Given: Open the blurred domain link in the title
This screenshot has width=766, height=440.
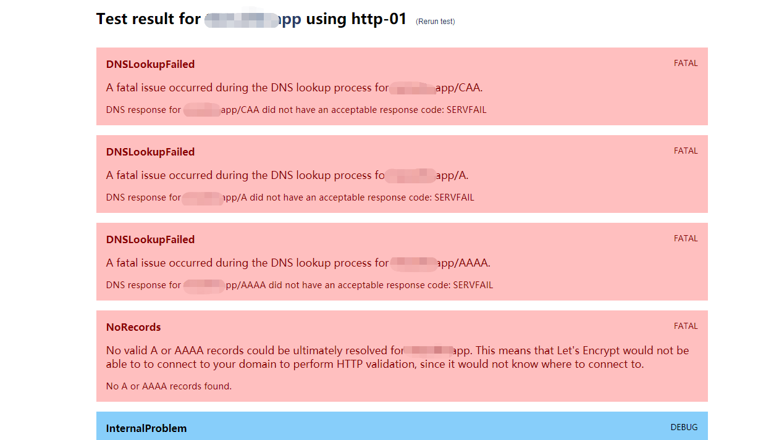Looking at the screenshot, I should [253, 19].
